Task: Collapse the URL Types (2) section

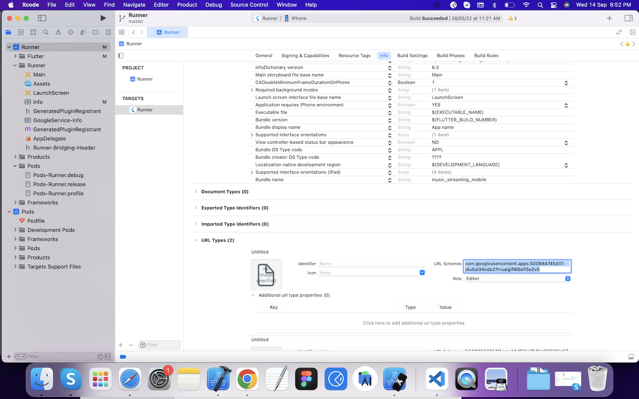Action: (x=196, y=240)
